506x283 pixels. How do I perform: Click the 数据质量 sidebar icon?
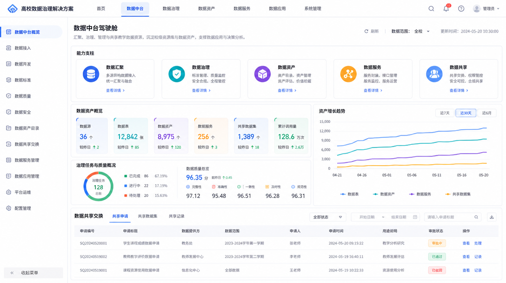[9, 96]
